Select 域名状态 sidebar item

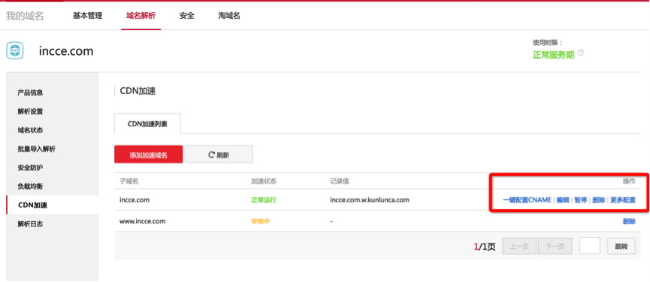pos(30,130)
